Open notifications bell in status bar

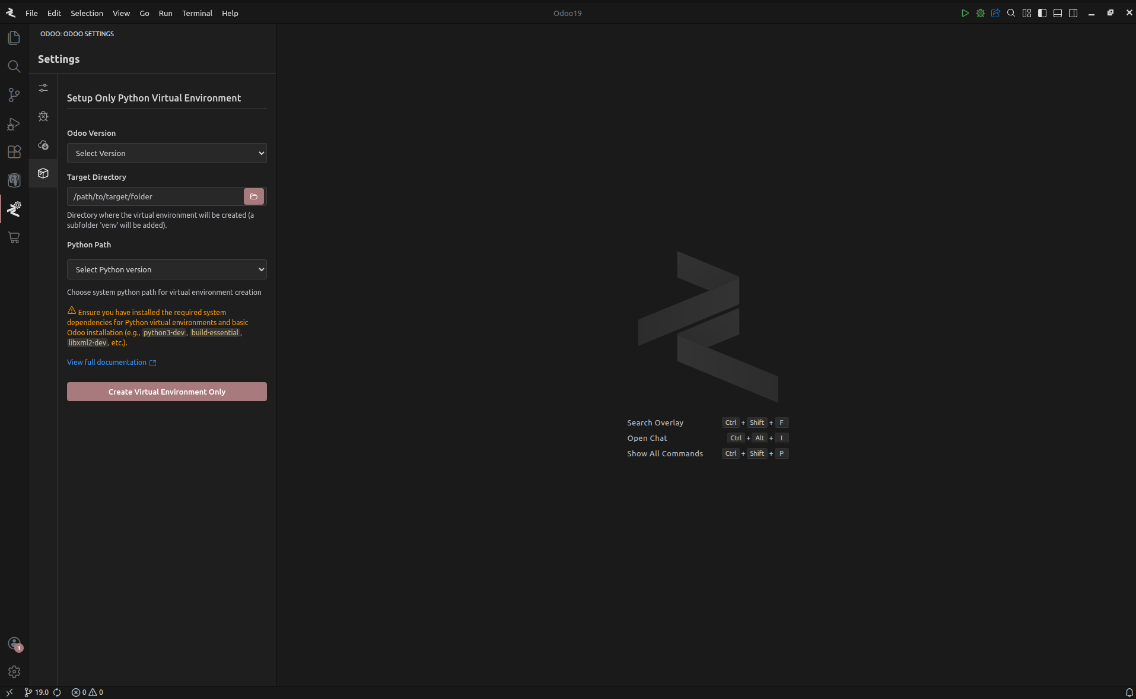pyautogui.click(x=1129, y=692)
